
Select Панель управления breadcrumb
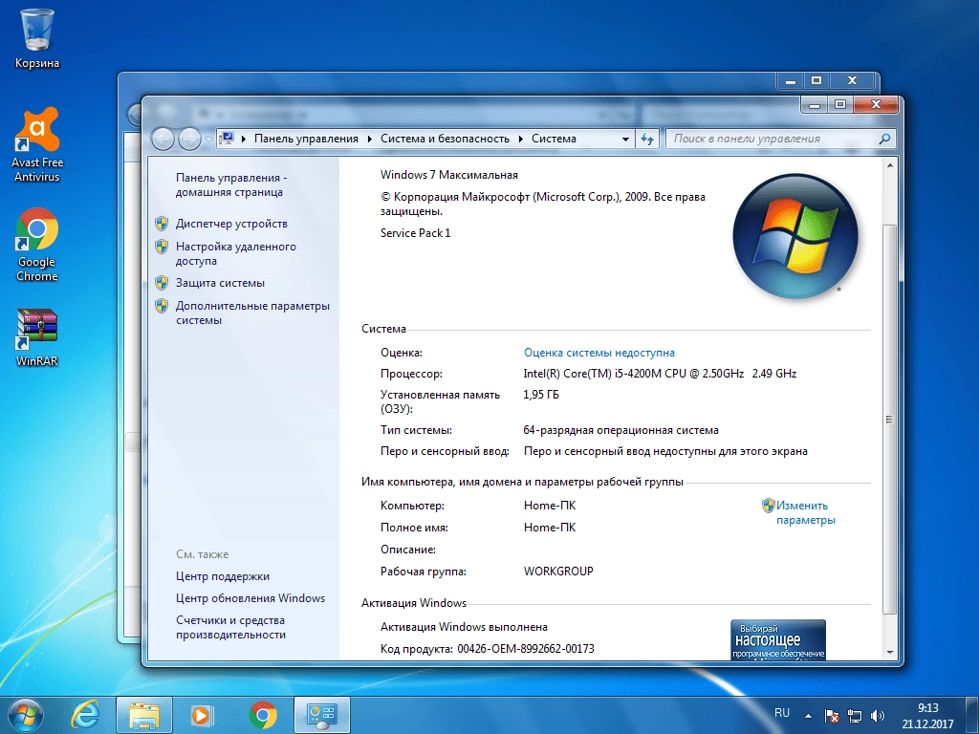306,139
